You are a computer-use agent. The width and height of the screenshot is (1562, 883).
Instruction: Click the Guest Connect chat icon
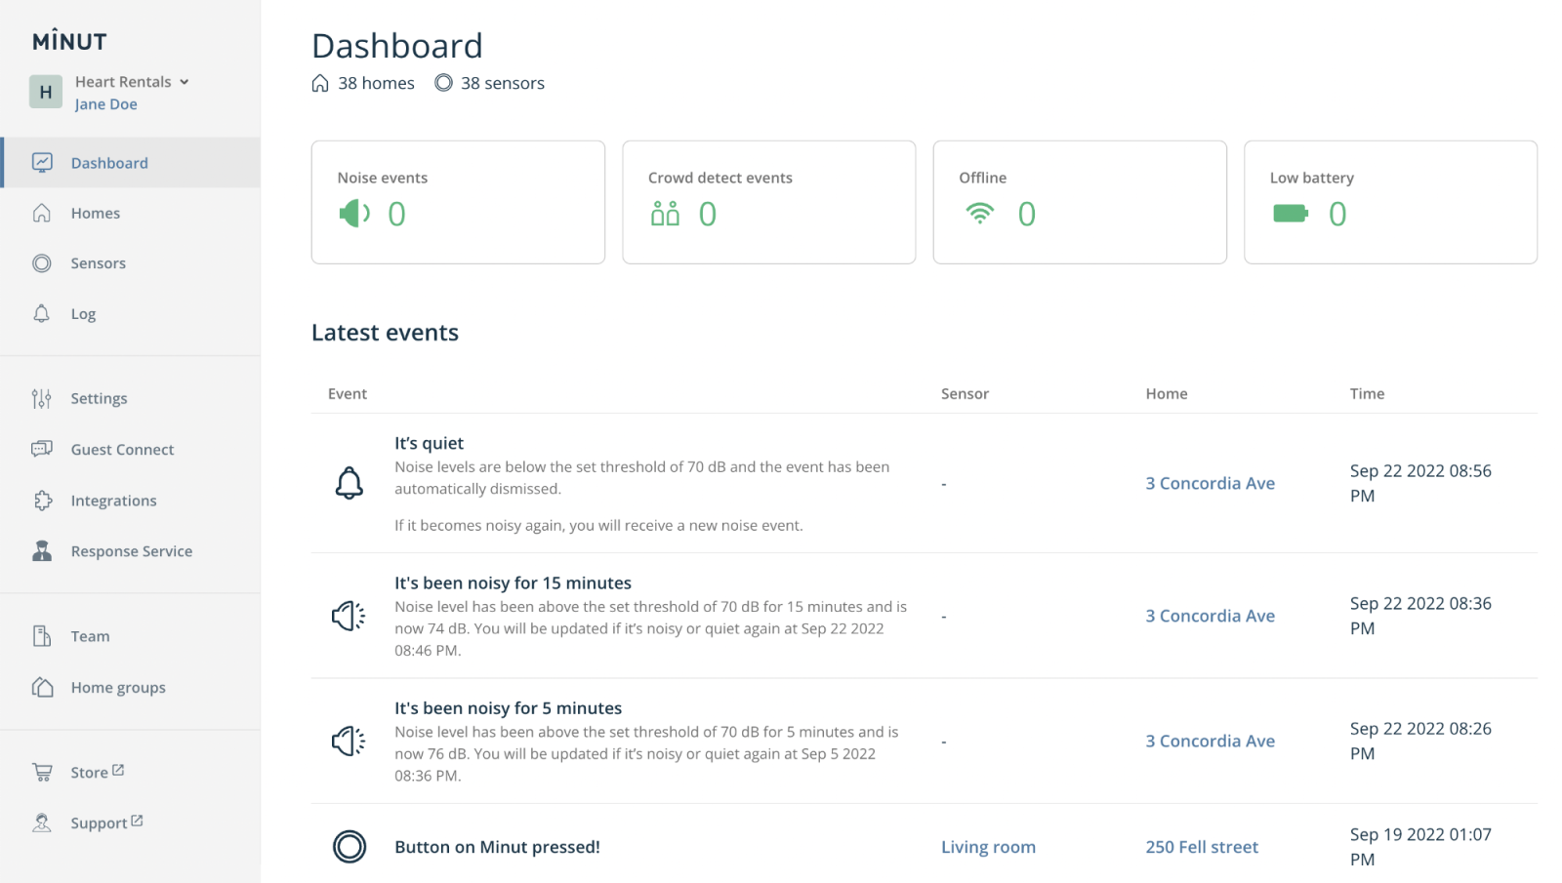pos(42,449)
